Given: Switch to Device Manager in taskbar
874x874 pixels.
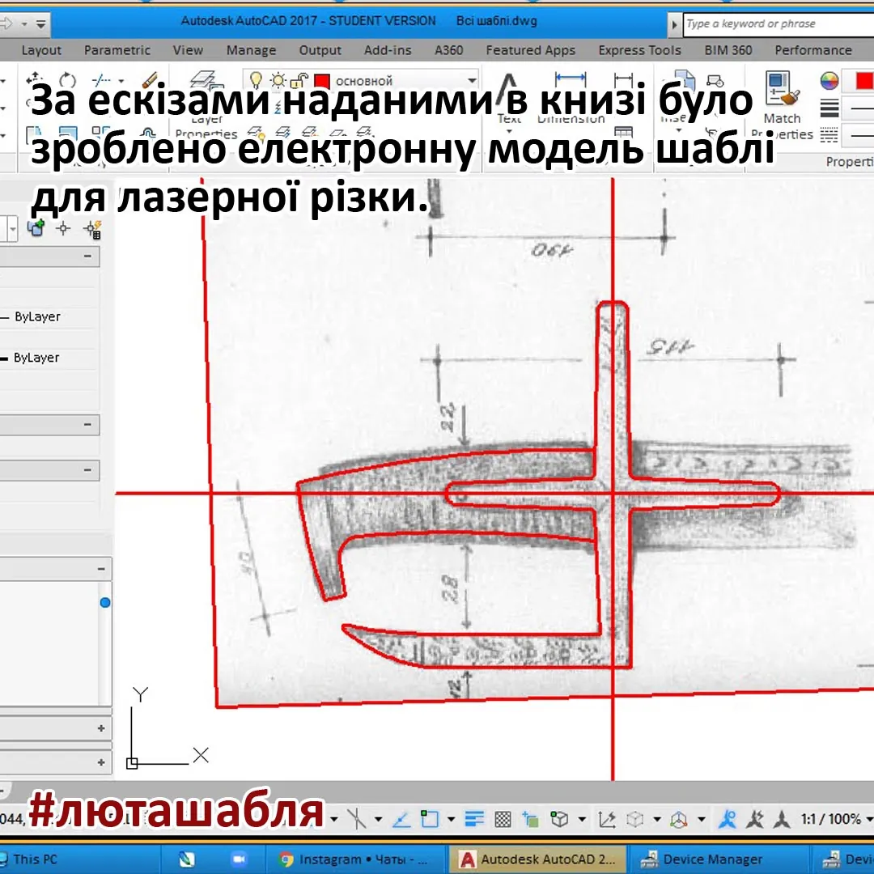Looking at the screenshot, I should pos(701,859).
